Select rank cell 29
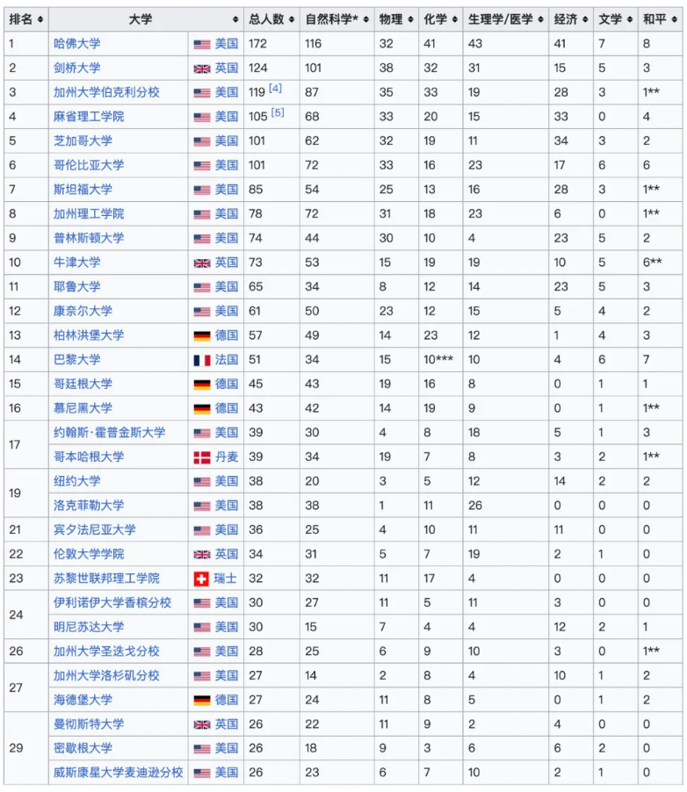 pyautogui.click(x=25, y=748)
